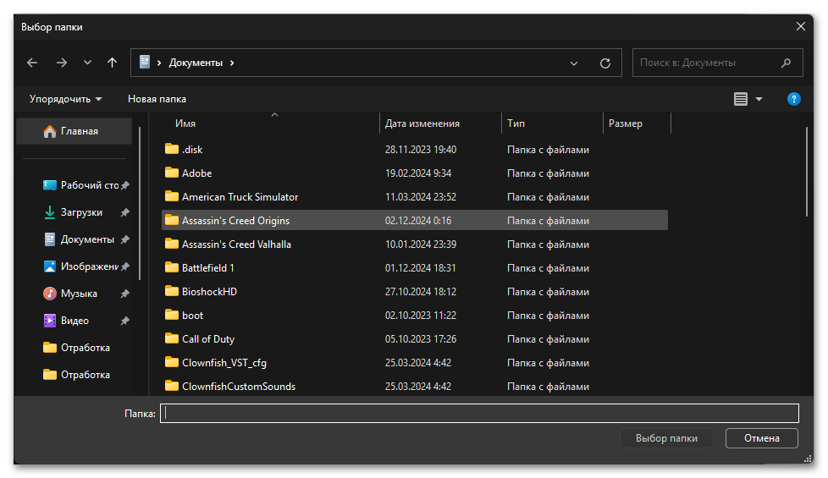Click the search magnifier icon
Screen dimensions: 828x478
(786, 63)
